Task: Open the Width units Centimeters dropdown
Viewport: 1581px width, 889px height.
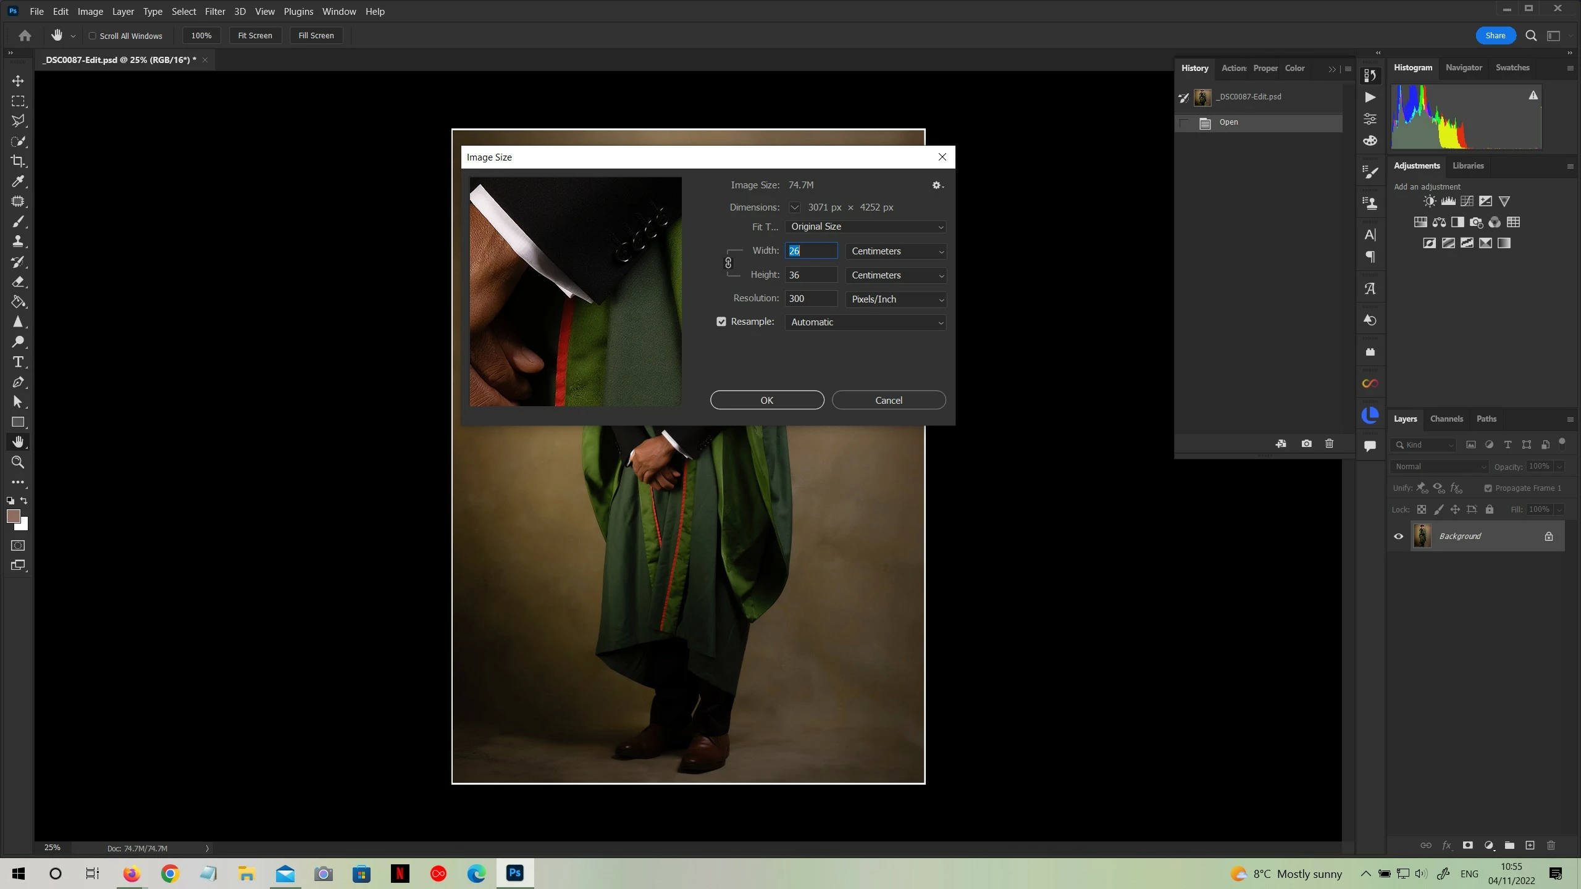Action: (895, 251)
